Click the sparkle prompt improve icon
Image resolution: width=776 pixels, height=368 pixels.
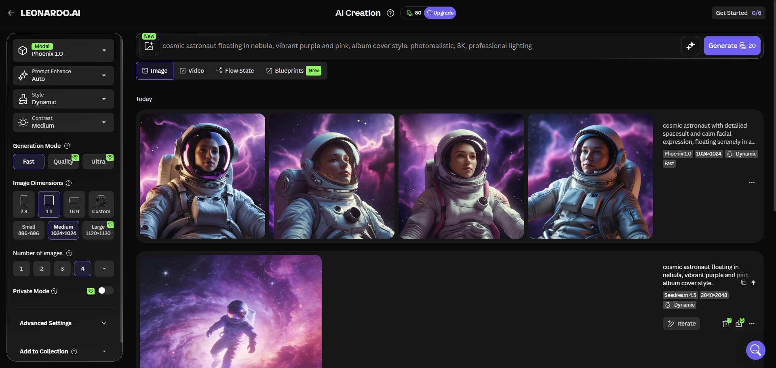[x=690, y=46]
